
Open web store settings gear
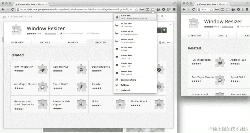[x=162, y=16]
